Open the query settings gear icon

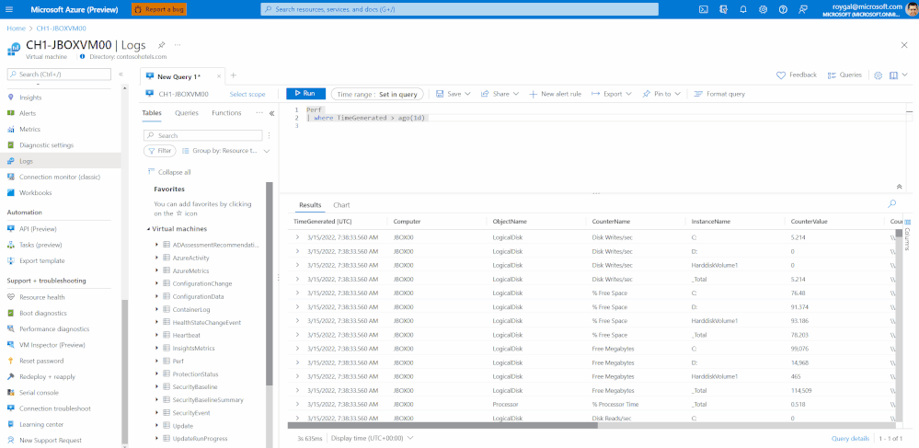[x=878, y=75]
